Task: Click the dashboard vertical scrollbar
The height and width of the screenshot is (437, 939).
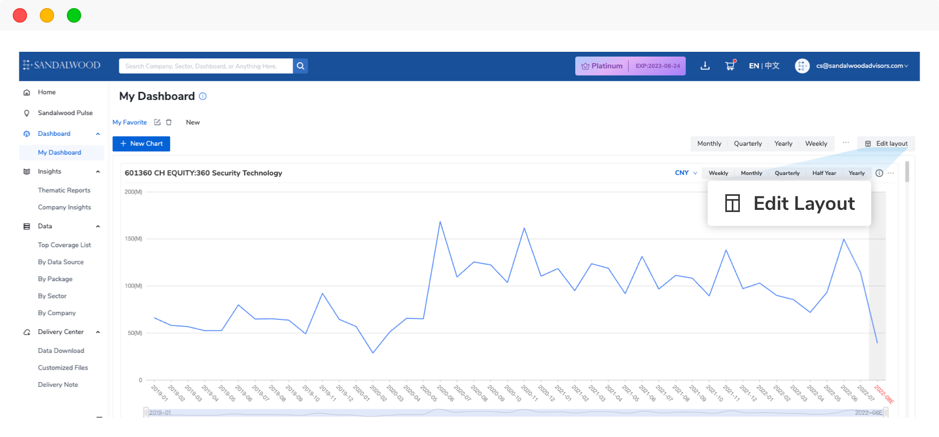Action: pos(907,172)
